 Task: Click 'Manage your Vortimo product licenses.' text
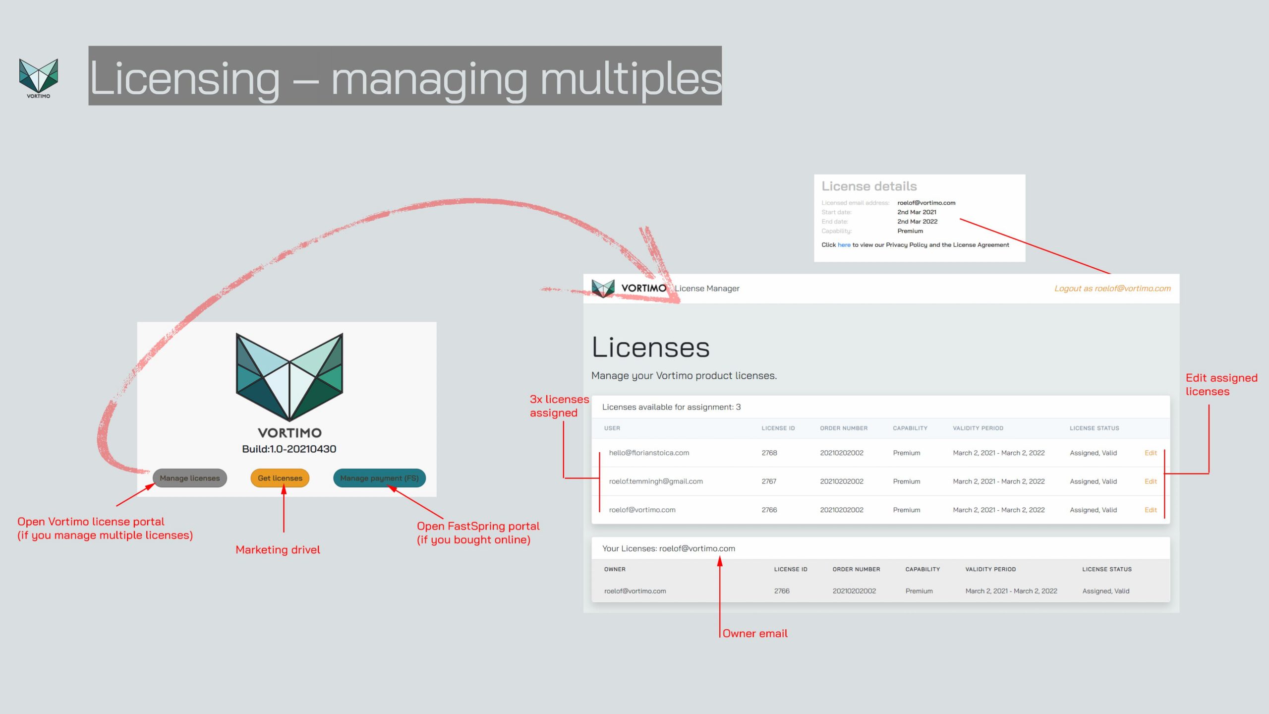coord(684,376)
